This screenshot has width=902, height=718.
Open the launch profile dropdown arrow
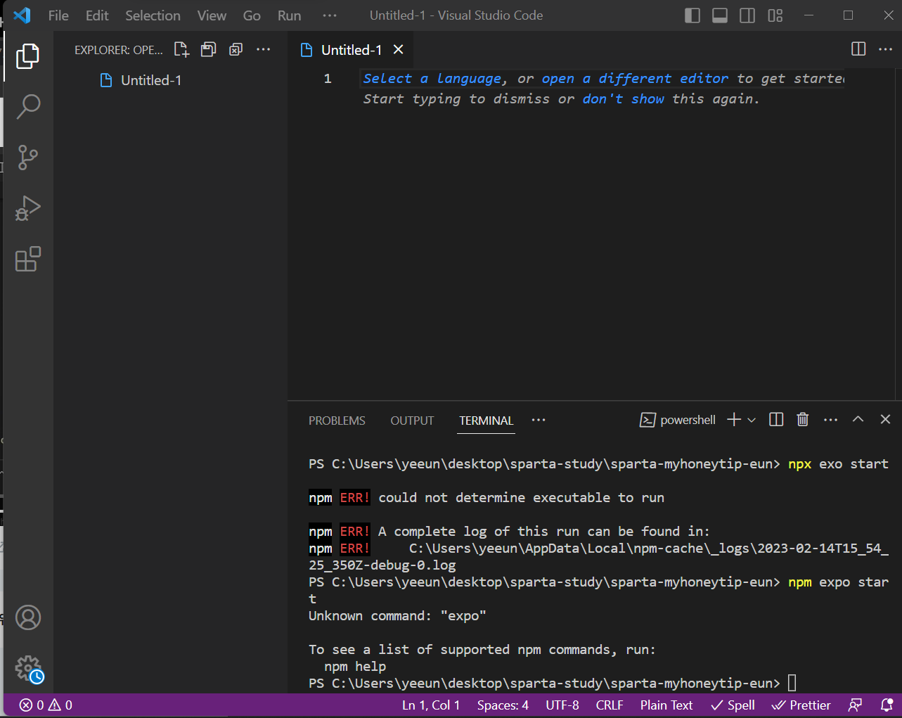click(752, 420)
